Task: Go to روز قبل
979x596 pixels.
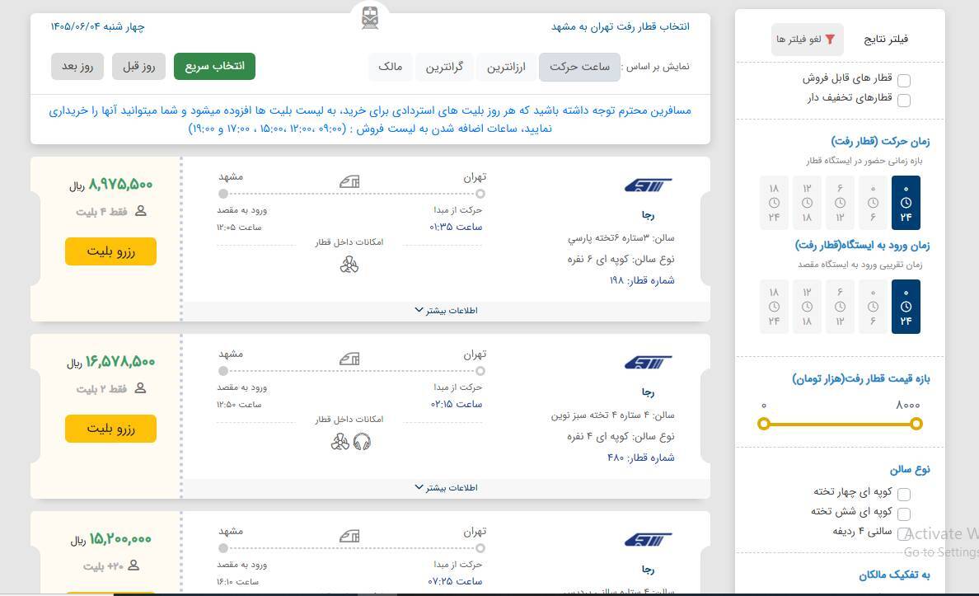Action: pos(138,66)
